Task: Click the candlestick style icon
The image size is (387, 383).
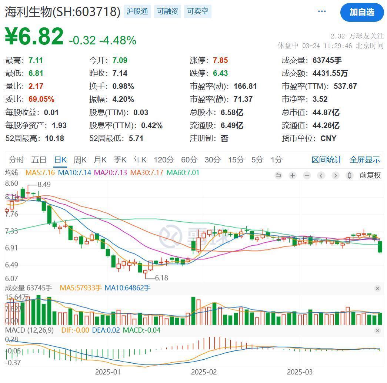Action: tap(350, 175)
